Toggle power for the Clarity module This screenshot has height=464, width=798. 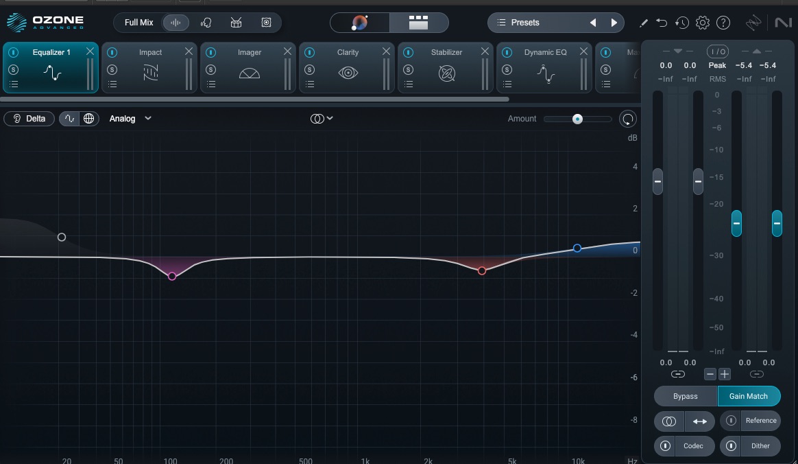pos(309,53)
